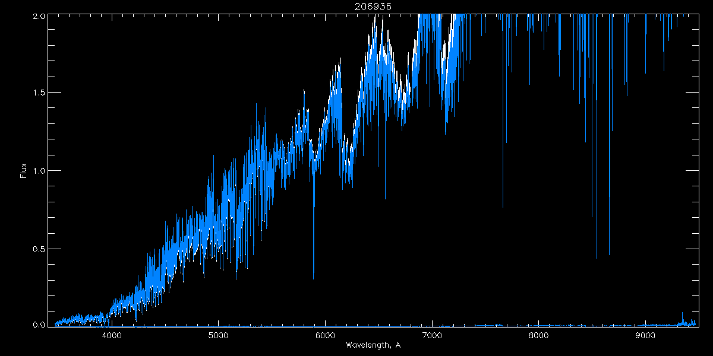713x356 pixels.
Task: Click the 2.0 y-axis tick label
Action: pyautogui.click(x=38, y=15)
